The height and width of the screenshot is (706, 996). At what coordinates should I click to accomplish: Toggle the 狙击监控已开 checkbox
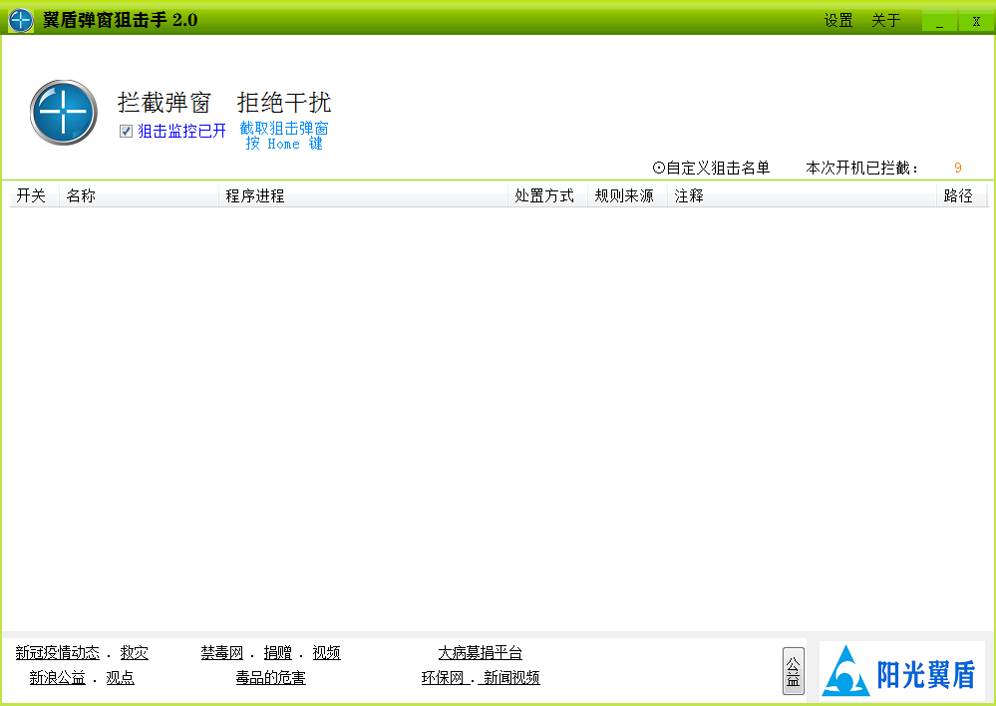(126, 131)
